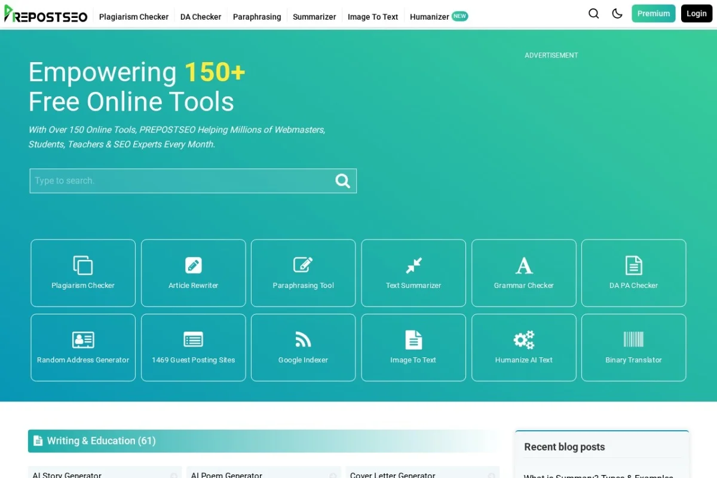Screen dimensions: 717x478
Task: Open the Google Indexer RSS icon
Action: tap(303, 340)
